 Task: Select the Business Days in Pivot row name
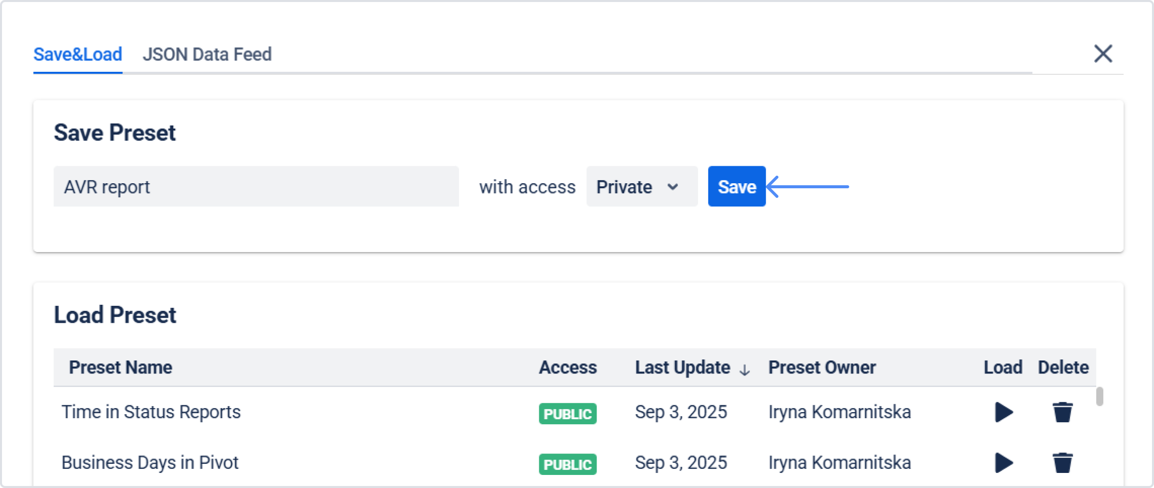coord(150,462)
